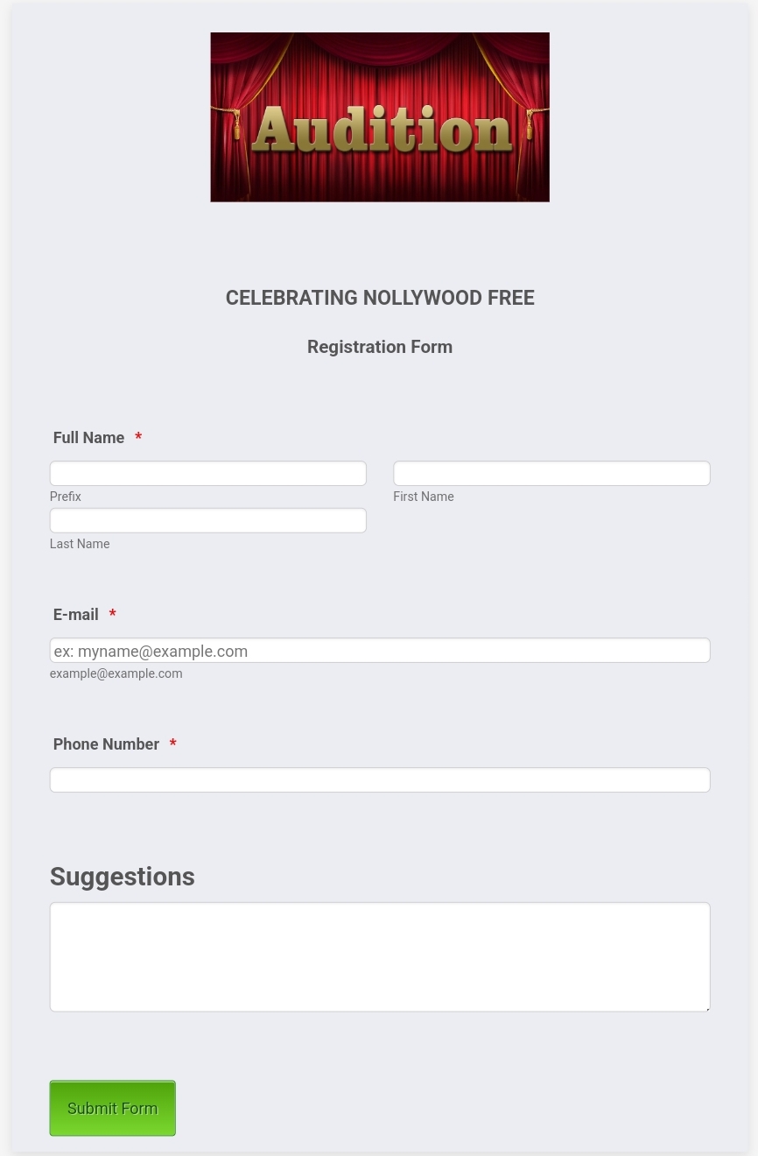Focus the First Name text box

(551, 473)
